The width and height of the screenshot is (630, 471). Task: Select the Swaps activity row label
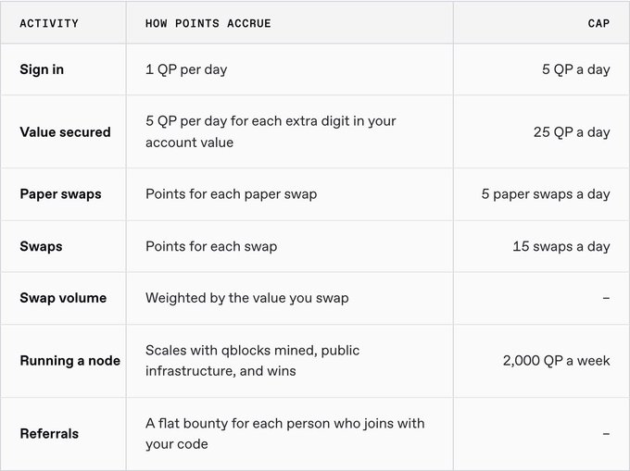pyautogui.click(x=41, y=246)
